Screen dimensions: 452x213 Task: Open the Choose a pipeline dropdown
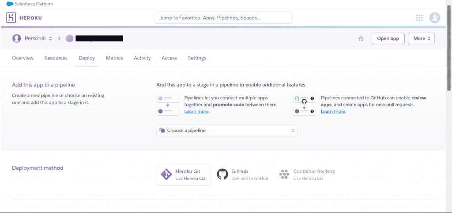[226, 131]
